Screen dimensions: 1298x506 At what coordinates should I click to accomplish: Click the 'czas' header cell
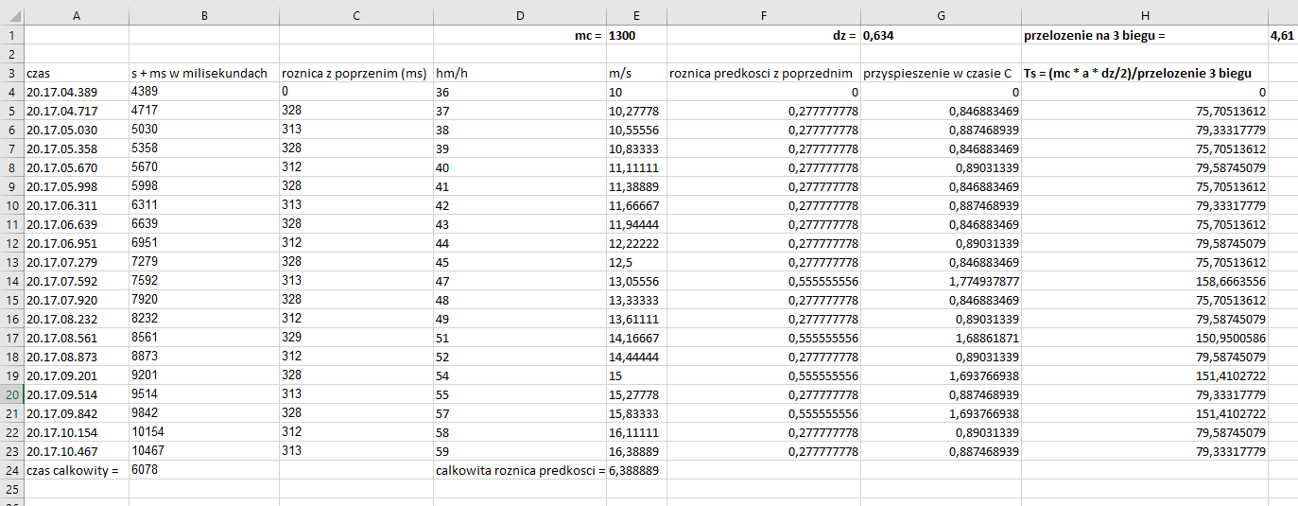[x=77, y=73]
